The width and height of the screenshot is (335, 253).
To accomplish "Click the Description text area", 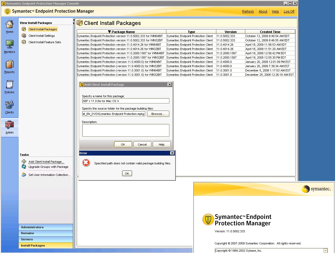I will 126,130.
